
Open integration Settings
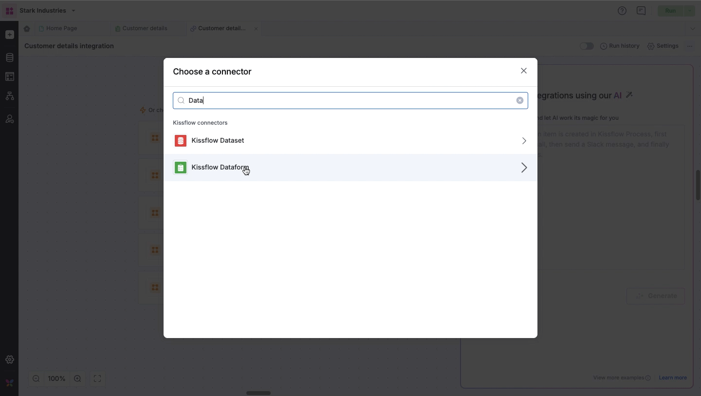pyautogui.click(x=663, y=46)
